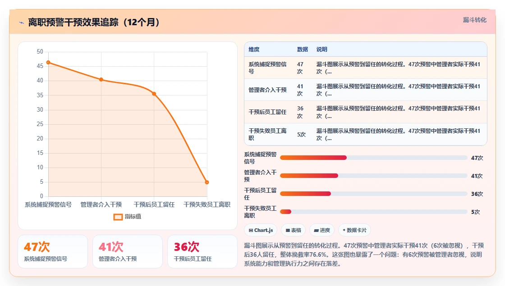Select the 数据卡片 tag chip

coord(354,230)
